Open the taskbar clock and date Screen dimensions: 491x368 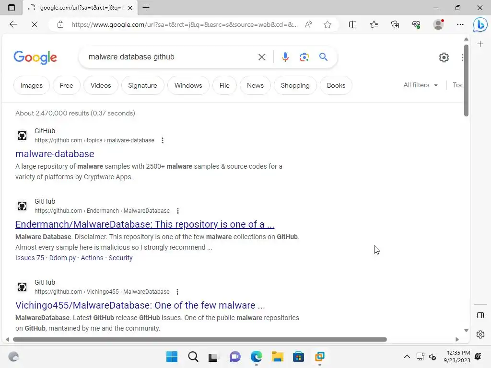[457, 356]
